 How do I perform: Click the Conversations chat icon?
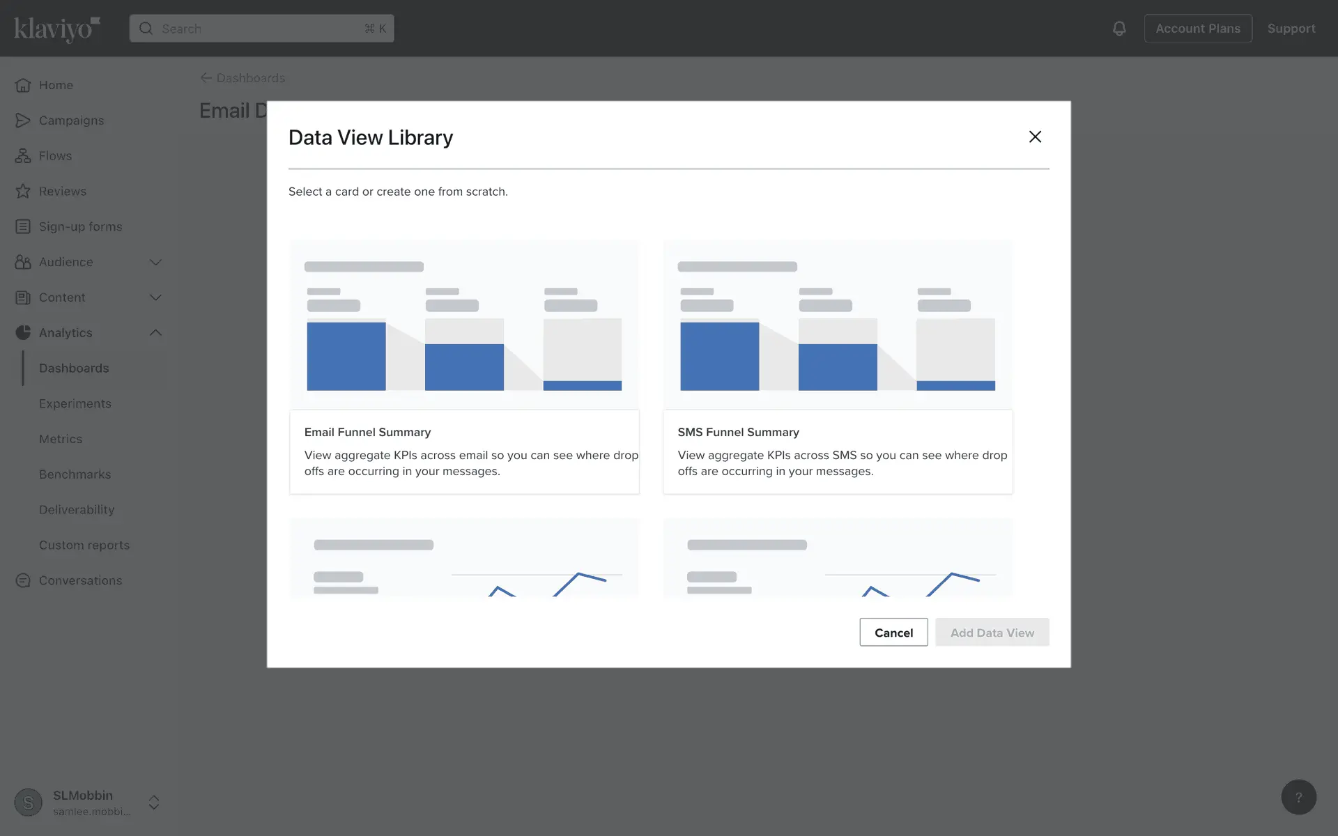23,580
